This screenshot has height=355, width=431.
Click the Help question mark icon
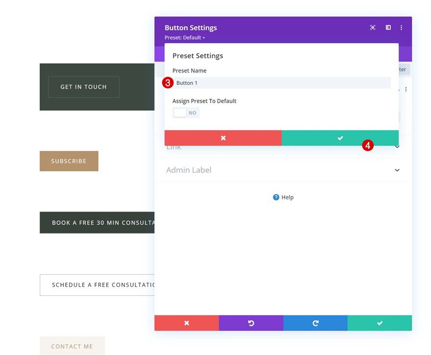[x=276, y=197]
